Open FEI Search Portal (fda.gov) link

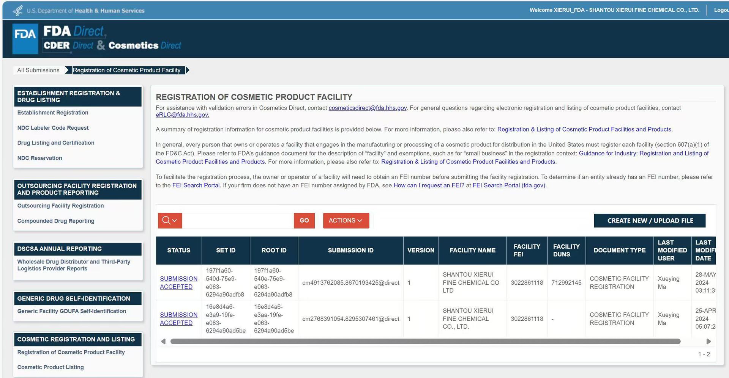point(509,185)
